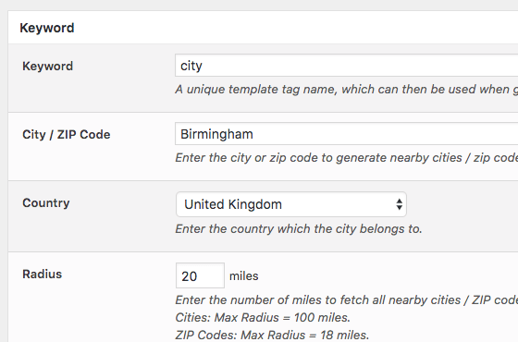Image resolution: width=518 pixels, height=342 pixels.
Task: Focus the City / ZIP Code input field
Action: (346, 134)
